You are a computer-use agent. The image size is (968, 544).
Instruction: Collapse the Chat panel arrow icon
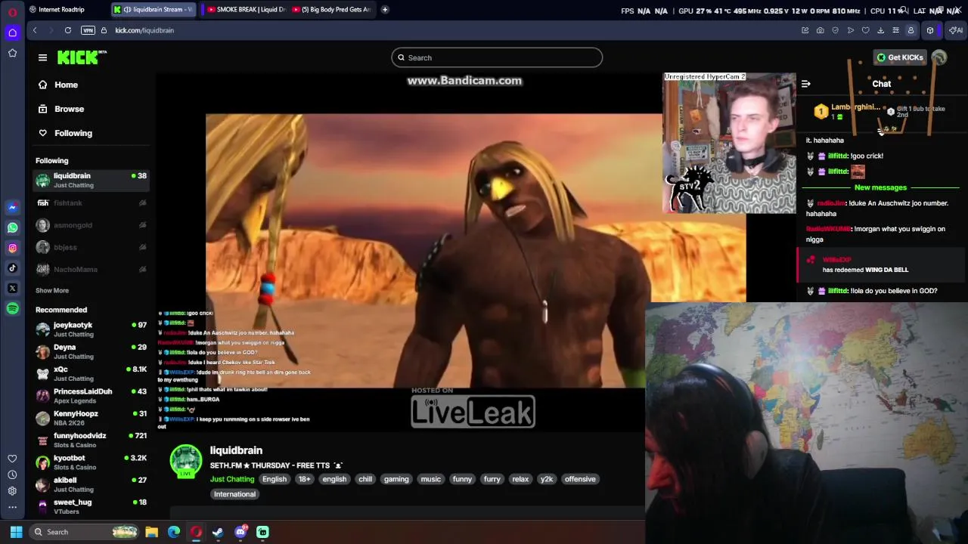(805, 84)
